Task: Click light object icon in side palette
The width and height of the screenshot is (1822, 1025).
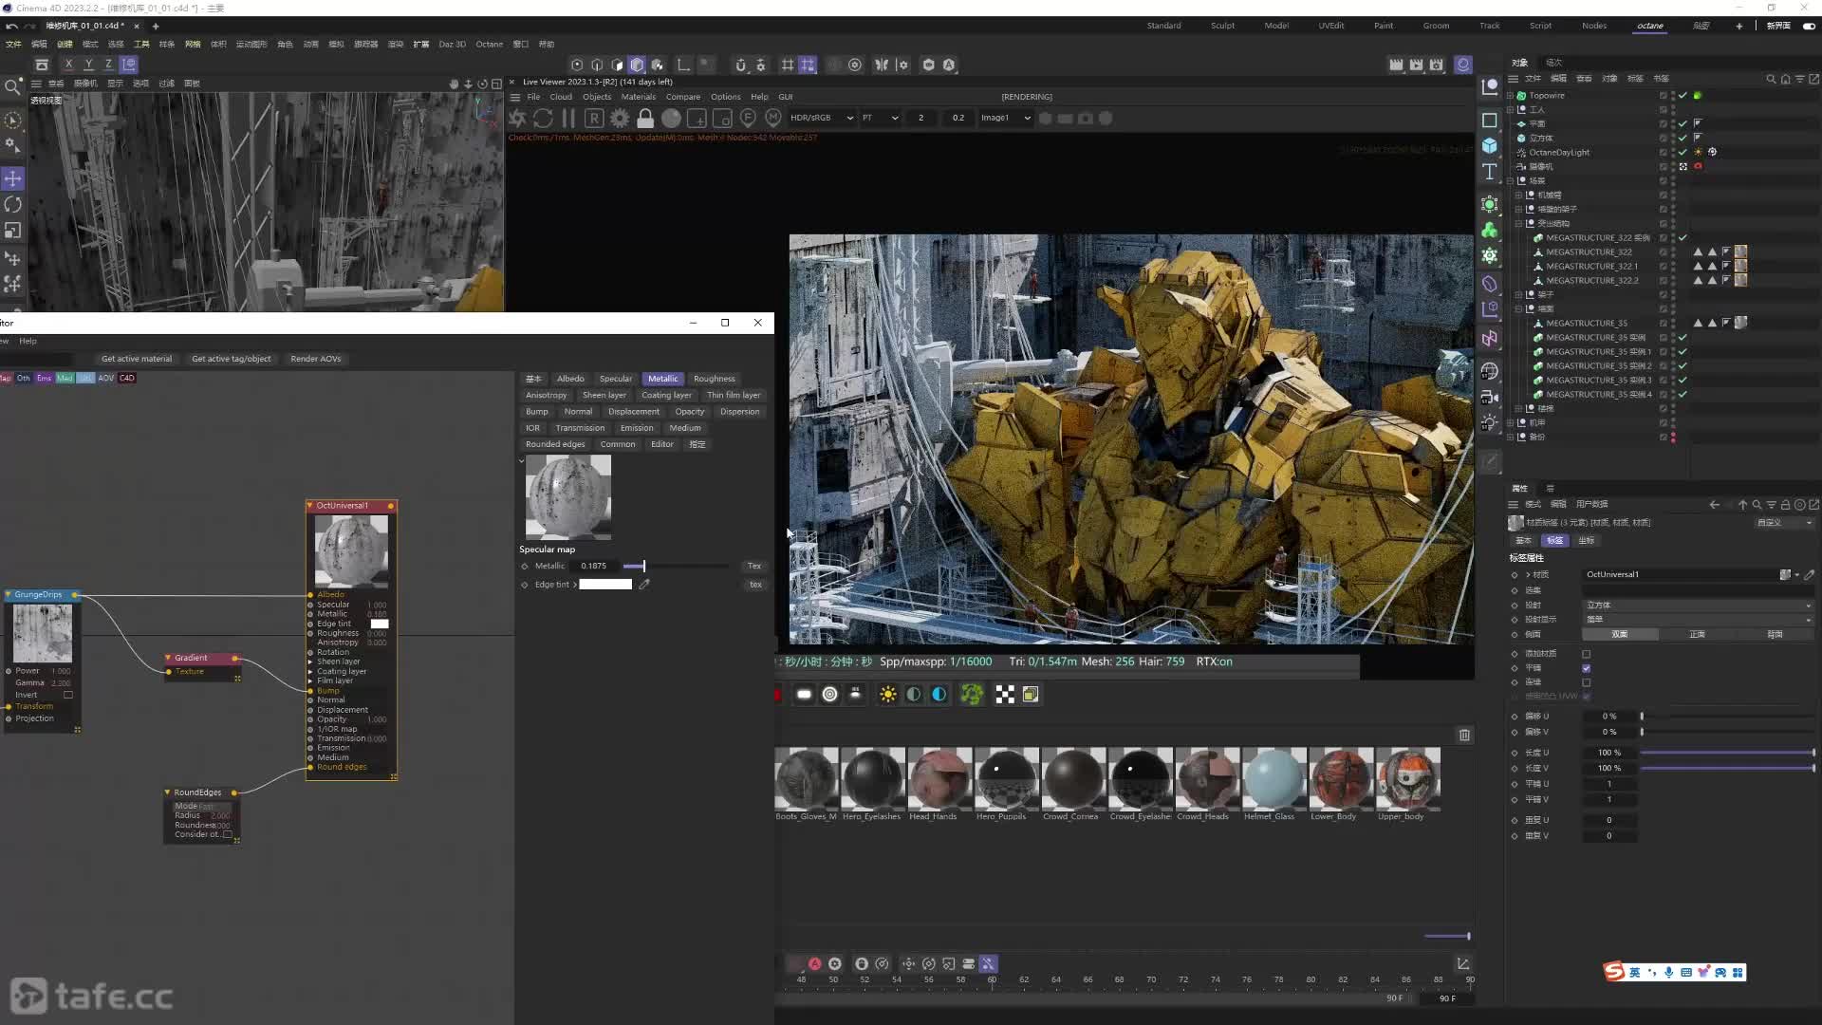Action: point(1490,422)
